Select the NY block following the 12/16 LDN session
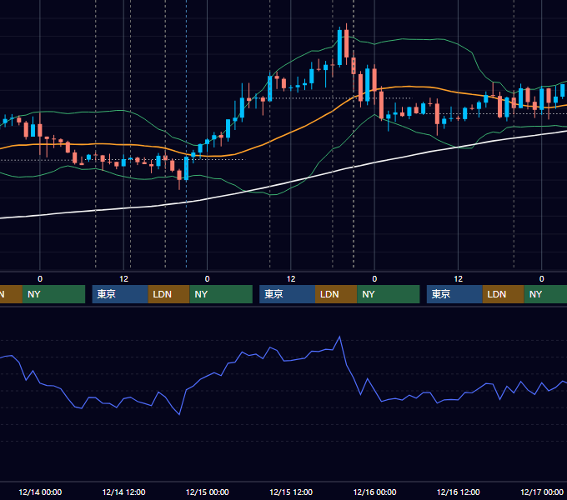The image size is (567, 500). click(x=545, y=294)
